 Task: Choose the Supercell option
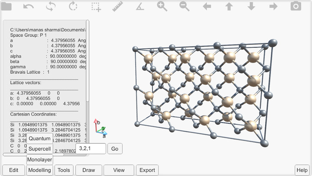click(39, 149)
